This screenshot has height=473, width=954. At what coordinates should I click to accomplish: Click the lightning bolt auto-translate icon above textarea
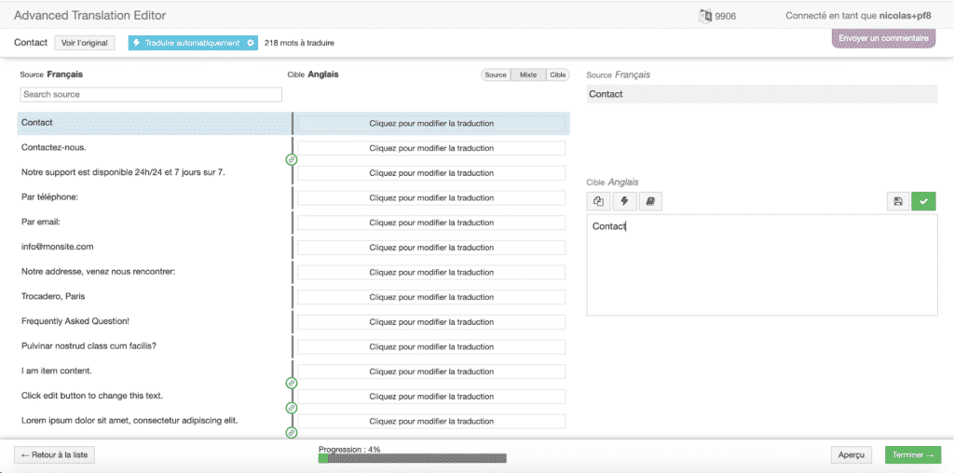624,201
